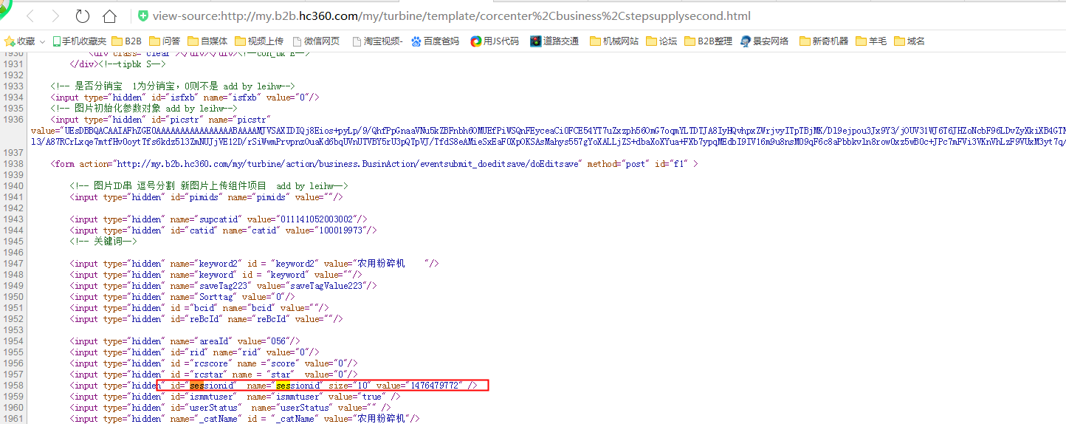This screenshot has height=424, width=1066.
Task: Click the saveTagValue223 text
Action: [x=327, y=286]
